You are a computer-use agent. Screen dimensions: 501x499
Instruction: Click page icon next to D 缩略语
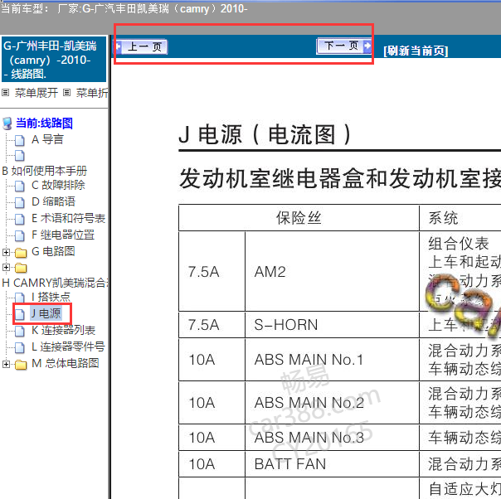point(19,202)
